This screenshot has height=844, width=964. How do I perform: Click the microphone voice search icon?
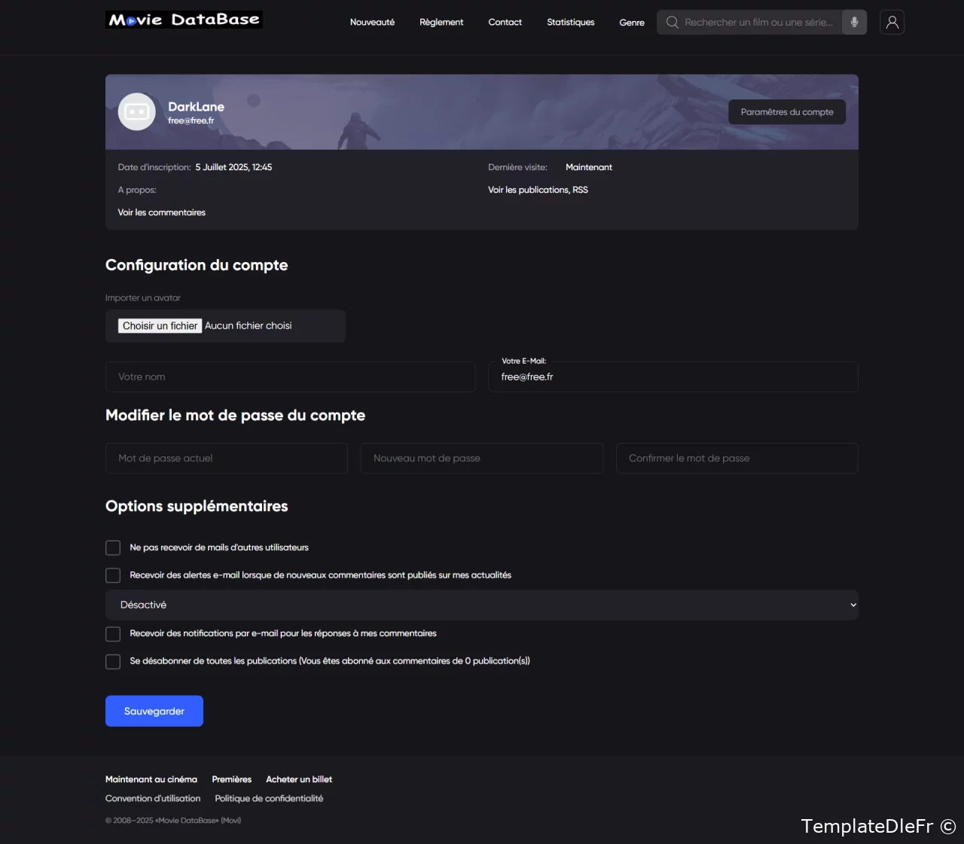[854, 22]
